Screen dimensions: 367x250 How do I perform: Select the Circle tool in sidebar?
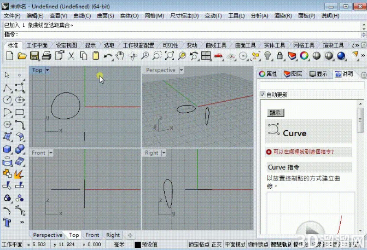(x=8, y=100)
